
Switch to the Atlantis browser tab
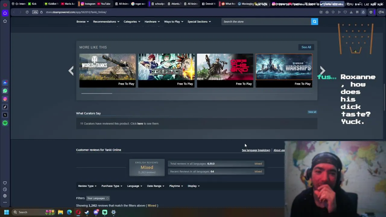click(174, 4)
